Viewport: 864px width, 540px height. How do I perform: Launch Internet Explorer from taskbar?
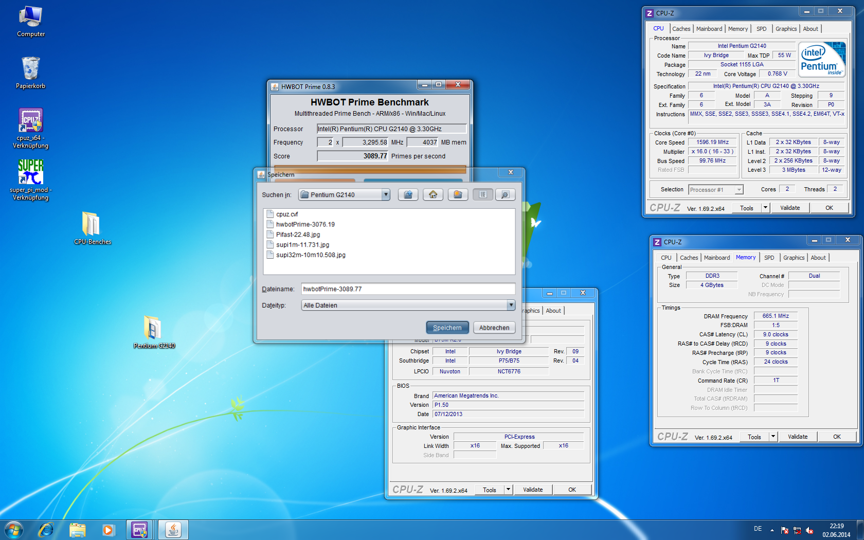tap(46, 530)
